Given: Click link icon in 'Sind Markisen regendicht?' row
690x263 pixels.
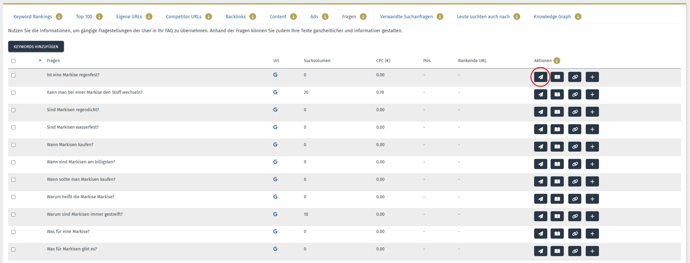Looking at the screenshot, I should [575, 112].
